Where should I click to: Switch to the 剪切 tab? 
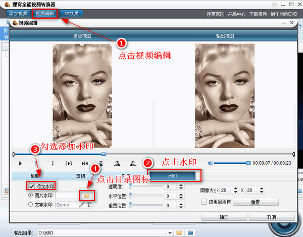[80, 176]
